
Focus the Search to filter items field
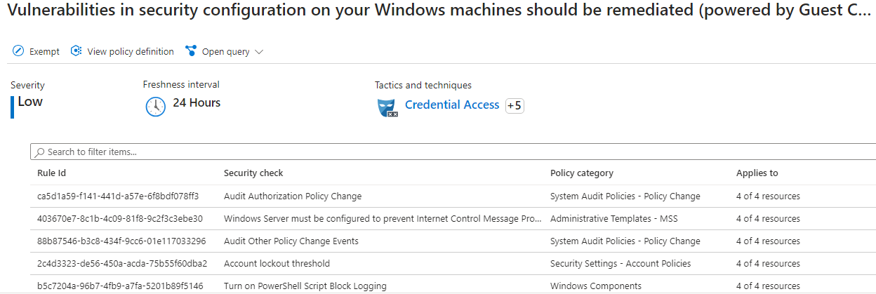click(x=453, y=152)
